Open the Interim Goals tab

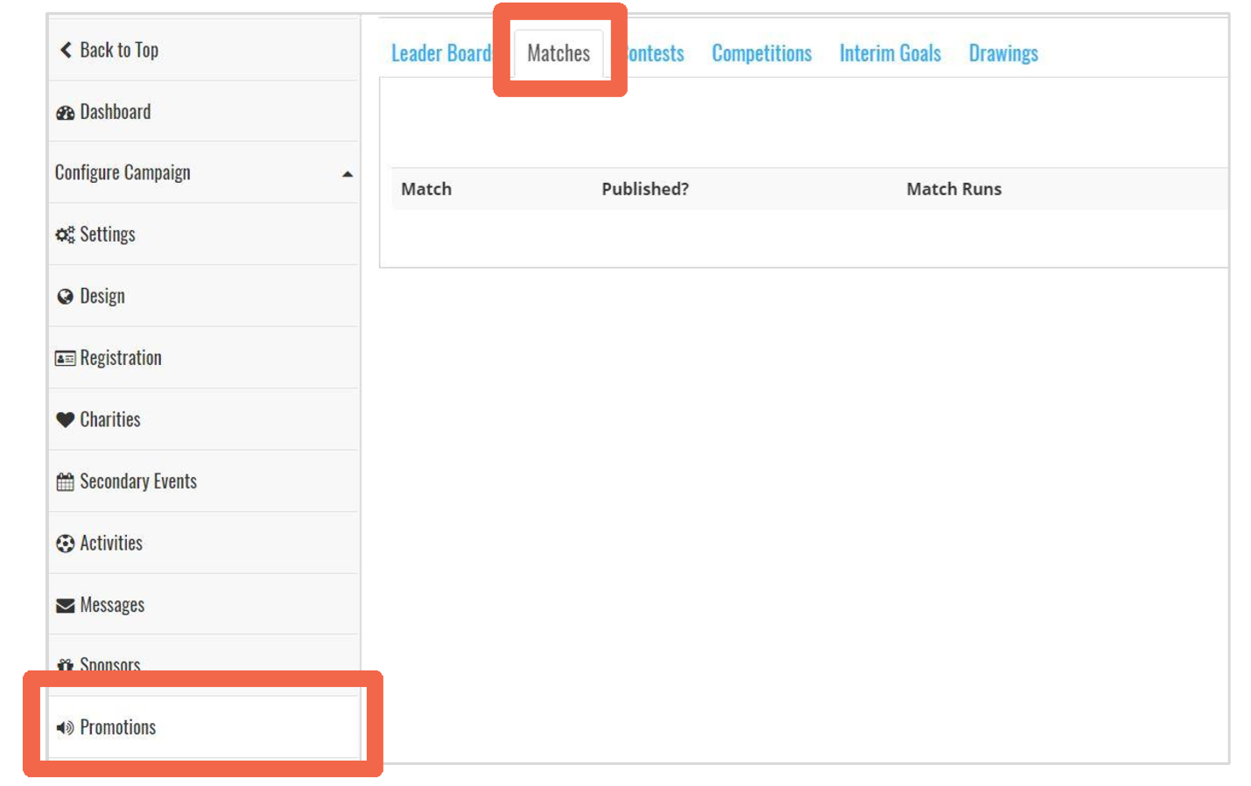tap(889, 53)
